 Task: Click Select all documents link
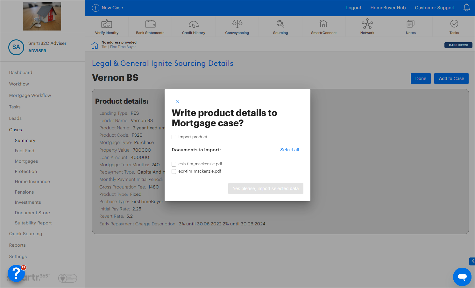pos(289,150)
